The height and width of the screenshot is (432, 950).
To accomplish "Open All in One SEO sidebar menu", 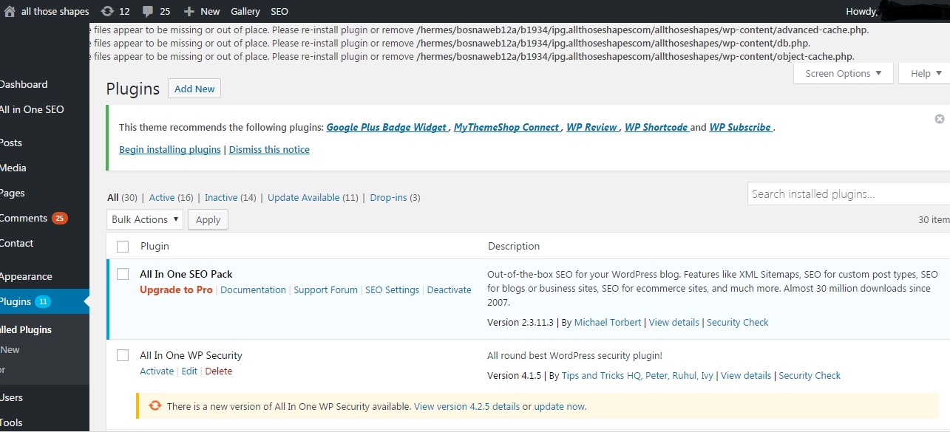I will click(x=32, y=109).
